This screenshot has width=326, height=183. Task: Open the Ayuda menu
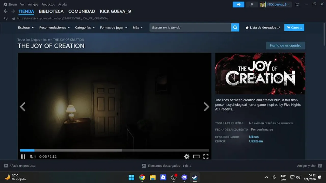(62, 4)
